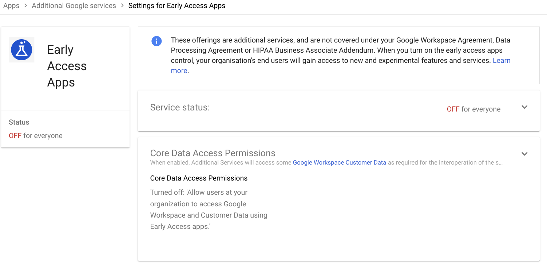Click the Early Access Apps title

tap(67, 66)
